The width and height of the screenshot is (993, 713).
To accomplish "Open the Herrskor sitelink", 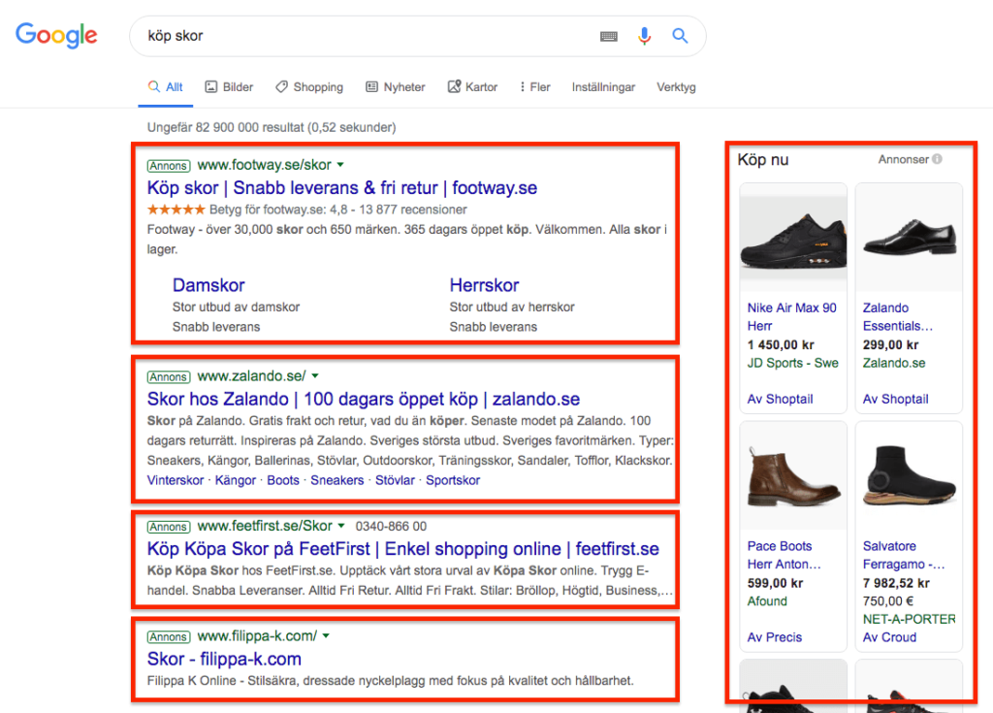I will pos(485,285).
